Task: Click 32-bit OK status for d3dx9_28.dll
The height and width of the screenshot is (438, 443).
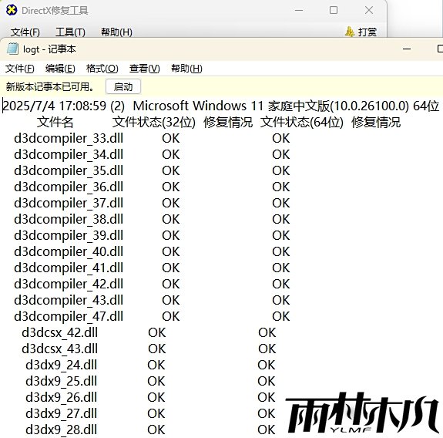Action: [156, 430]
